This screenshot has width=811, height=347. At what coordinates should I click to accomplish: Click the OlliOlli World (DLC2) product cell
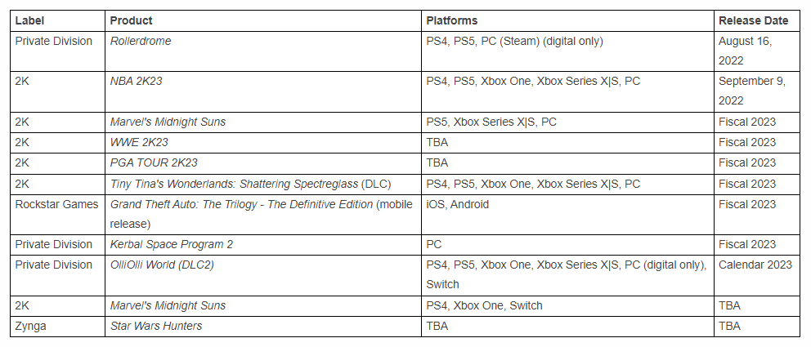pyautogui.click(x=262, y=275)
